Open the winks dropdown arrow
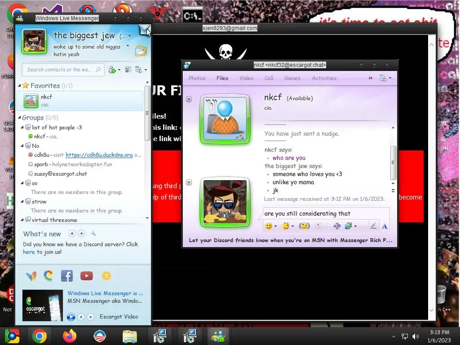This screenshot has width=460, height=345. (x=292, y=226)
